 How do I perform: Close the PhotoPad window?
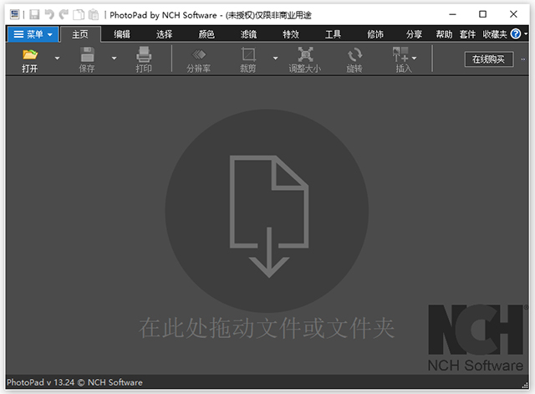[x=513, y=14]
